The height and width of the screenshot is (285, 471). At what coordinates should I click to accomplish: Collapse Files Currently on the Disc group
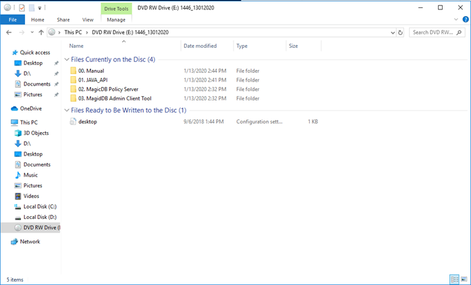67,59
